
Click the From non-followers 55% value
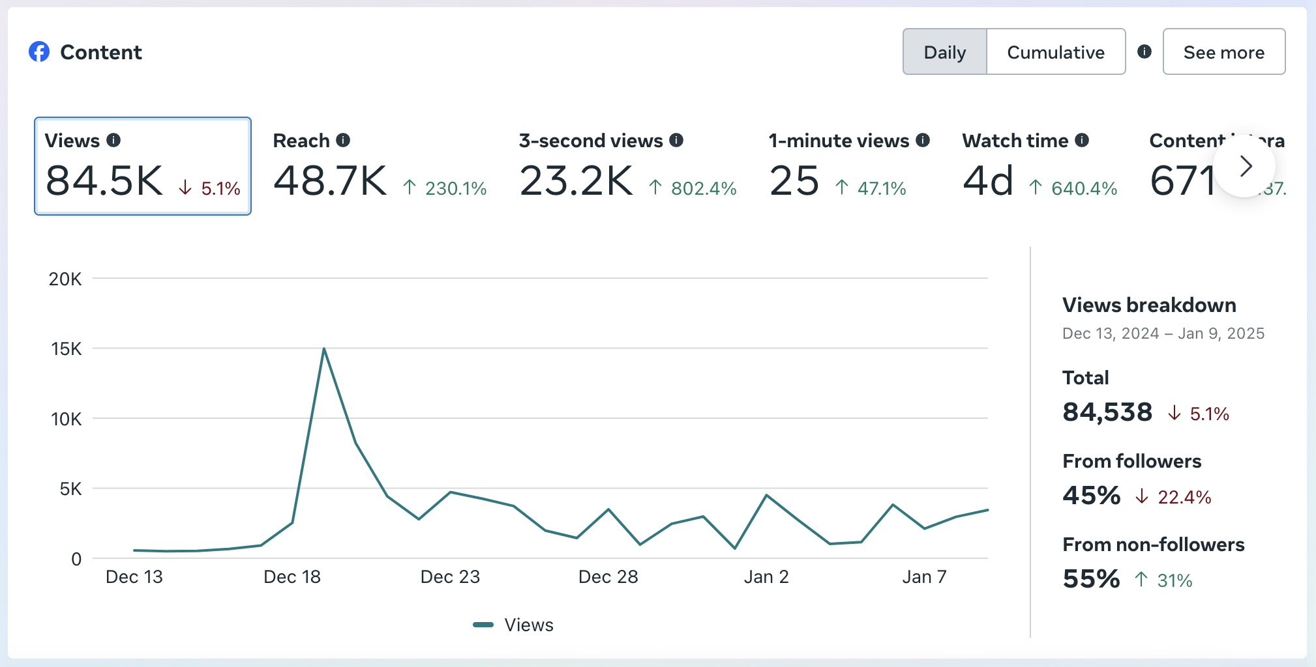[1092, 579]
